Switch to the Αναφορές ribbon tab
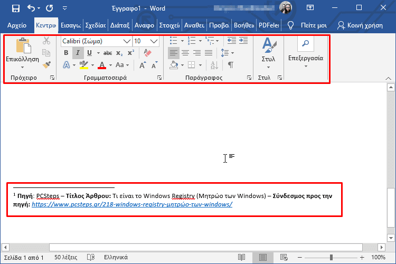This screenshot has width=396, height=264. (144, 25)
